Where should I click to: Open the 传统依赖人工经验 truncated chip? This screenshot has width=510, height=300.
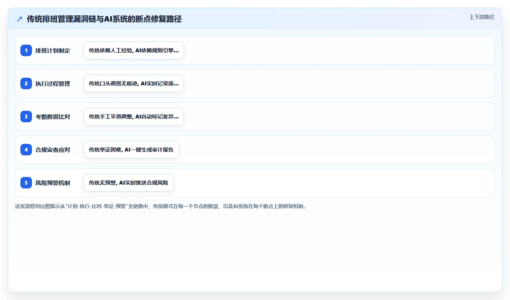[134, 50]
